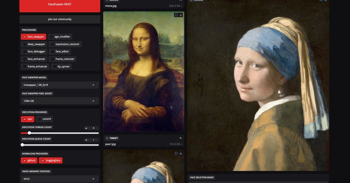Click the FaceFusion NEXT button

coord(60,4)
